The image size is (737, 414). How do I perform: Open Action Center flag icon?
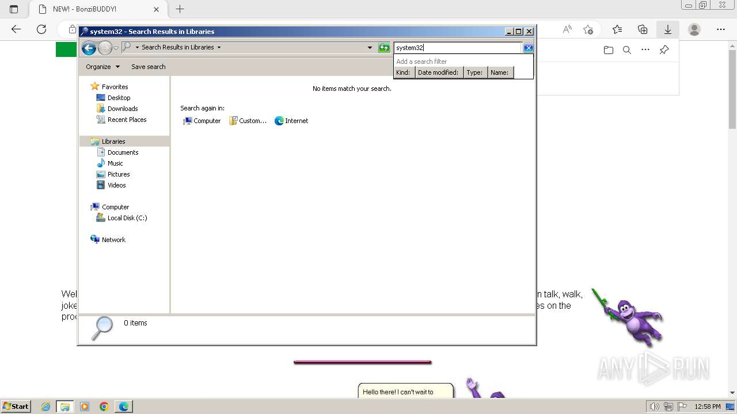point(682,407)
